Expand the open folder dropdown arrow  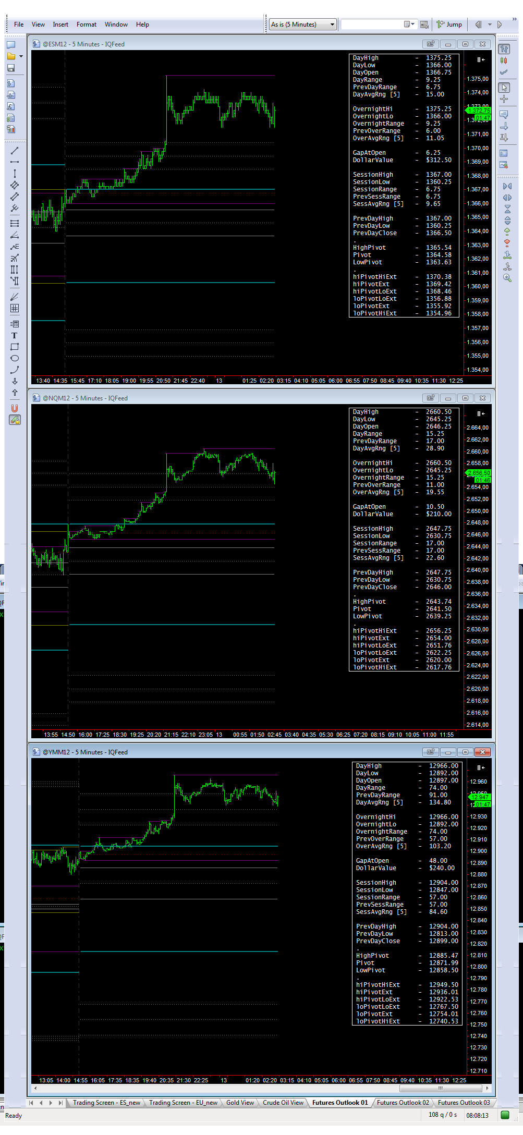(21, 56)
